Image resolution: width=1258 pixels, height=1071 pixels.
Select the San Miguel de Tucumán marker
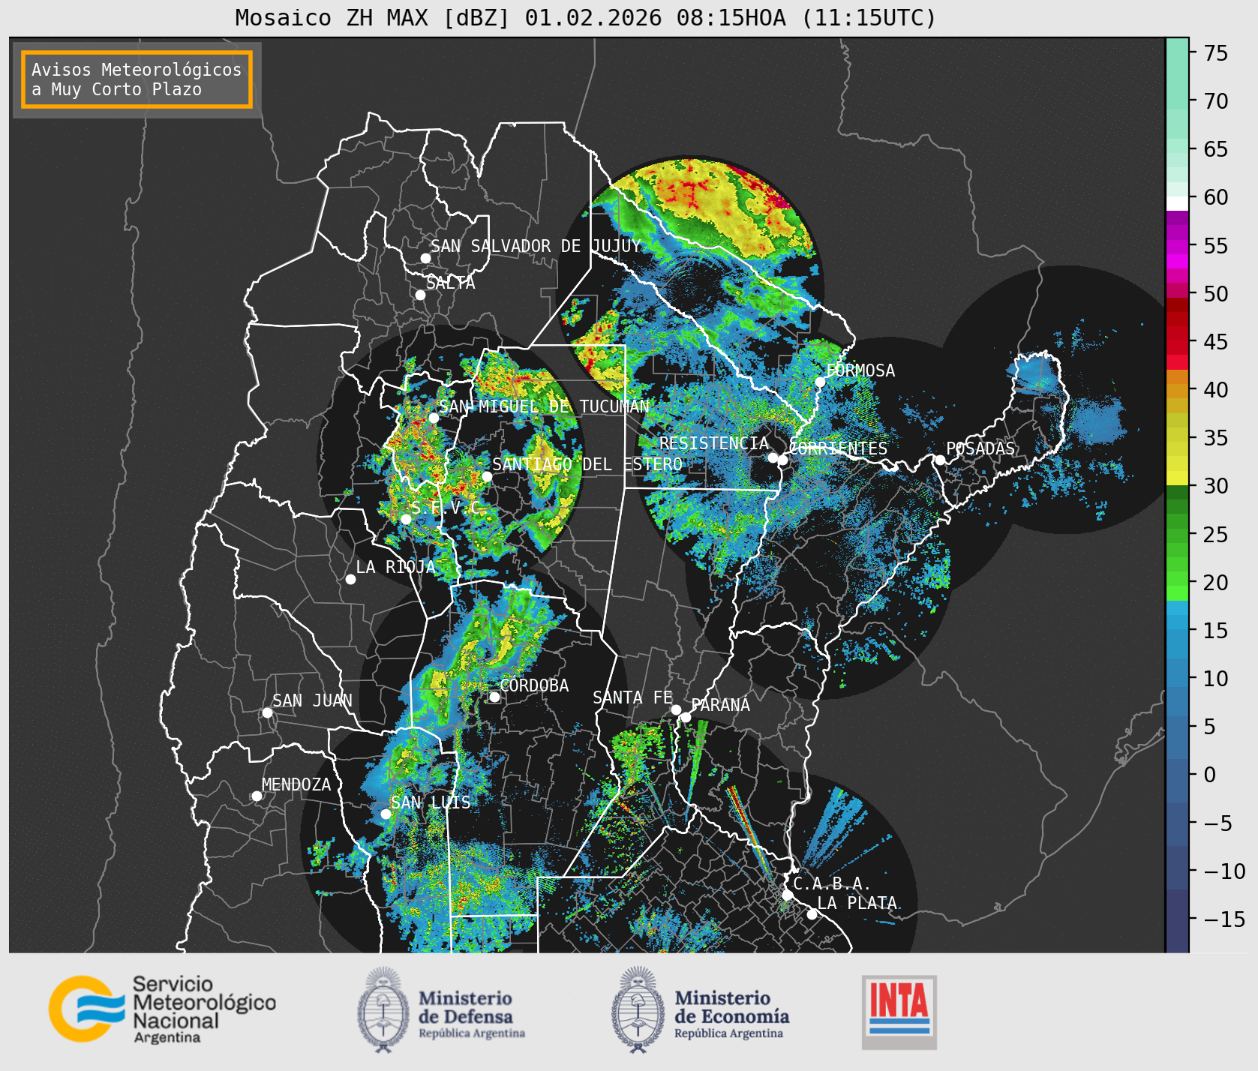433,418
